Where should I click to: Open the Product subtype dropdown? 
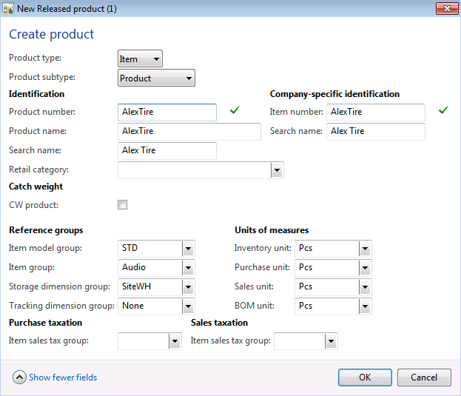[x=156, y=78]
